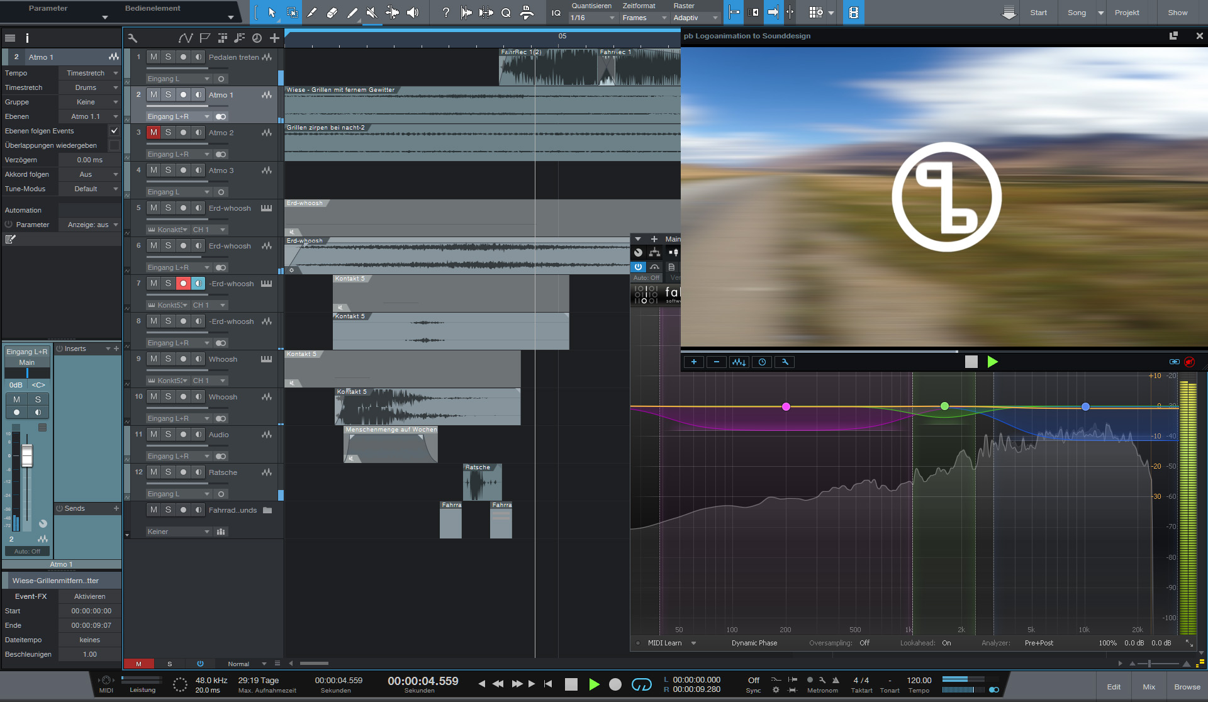Open the Quantisieren 1/16 dropdown
The image size is (1208, 702).
pos(592,18)
